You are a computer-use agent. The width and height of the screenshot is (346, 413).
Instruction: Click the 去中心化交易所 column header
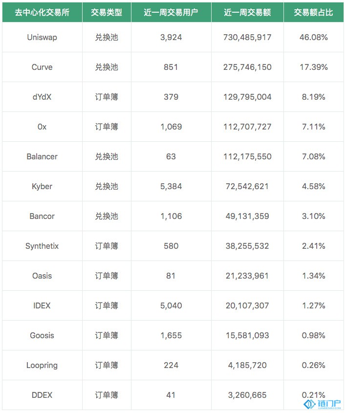click(42, 12)
